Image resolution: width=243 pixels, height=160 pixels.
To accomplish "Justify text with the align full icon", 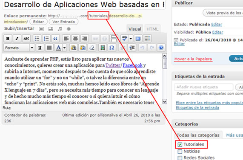I will (x=49, y=48).
